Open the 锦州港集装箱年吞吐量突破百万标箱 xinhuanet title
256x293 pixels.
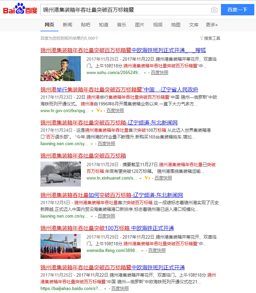[83, 156]
